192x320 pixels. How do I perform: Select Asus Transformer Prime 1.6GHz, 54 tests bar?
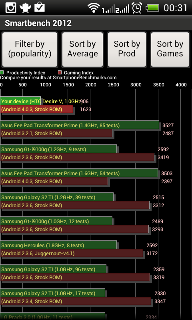[x=79, y=173]
